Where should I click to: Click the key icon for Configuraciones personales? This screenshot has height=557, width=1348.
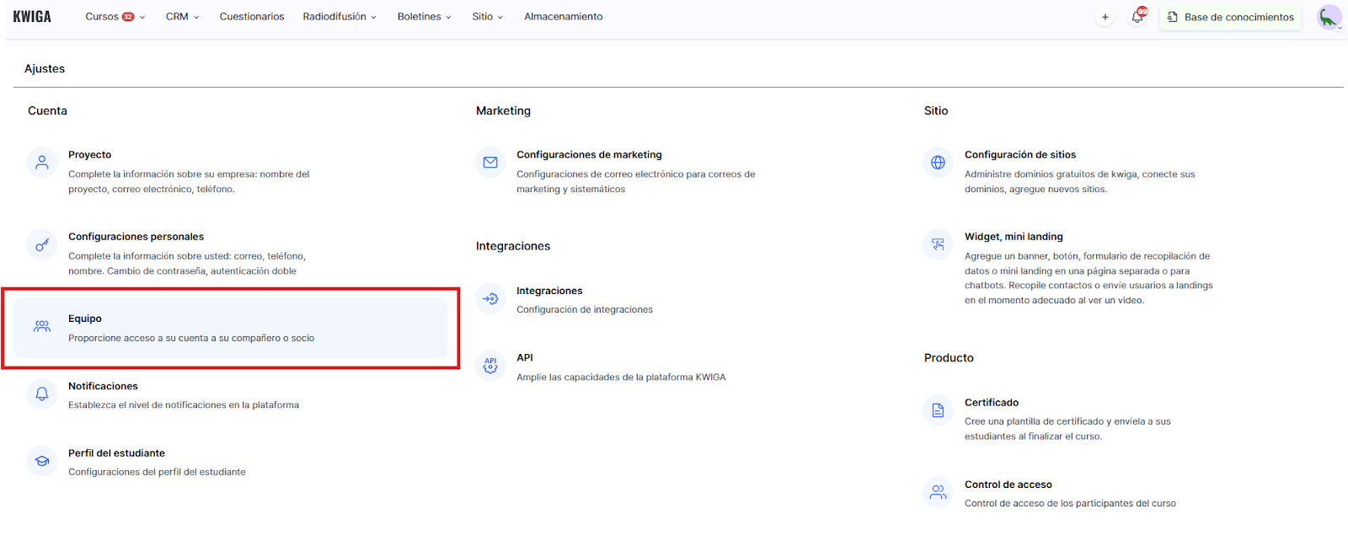point(41,244)
